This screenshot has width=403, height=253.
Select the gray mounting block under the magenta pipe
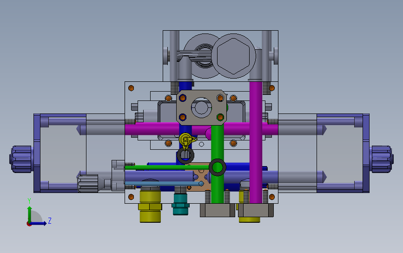256,210
